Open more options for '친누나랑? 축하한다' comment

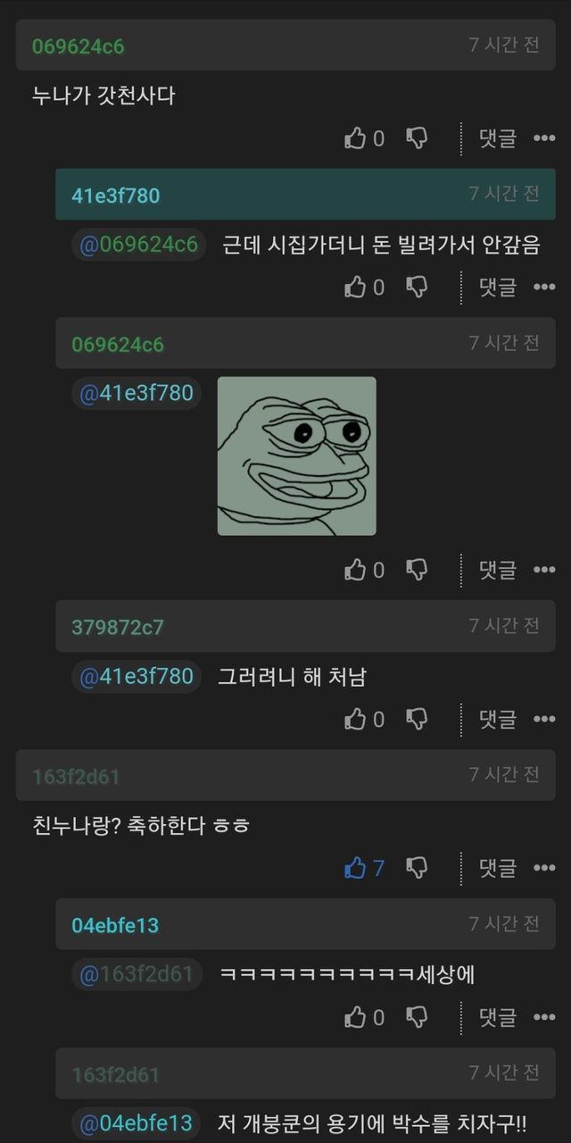tap(544, 868)
